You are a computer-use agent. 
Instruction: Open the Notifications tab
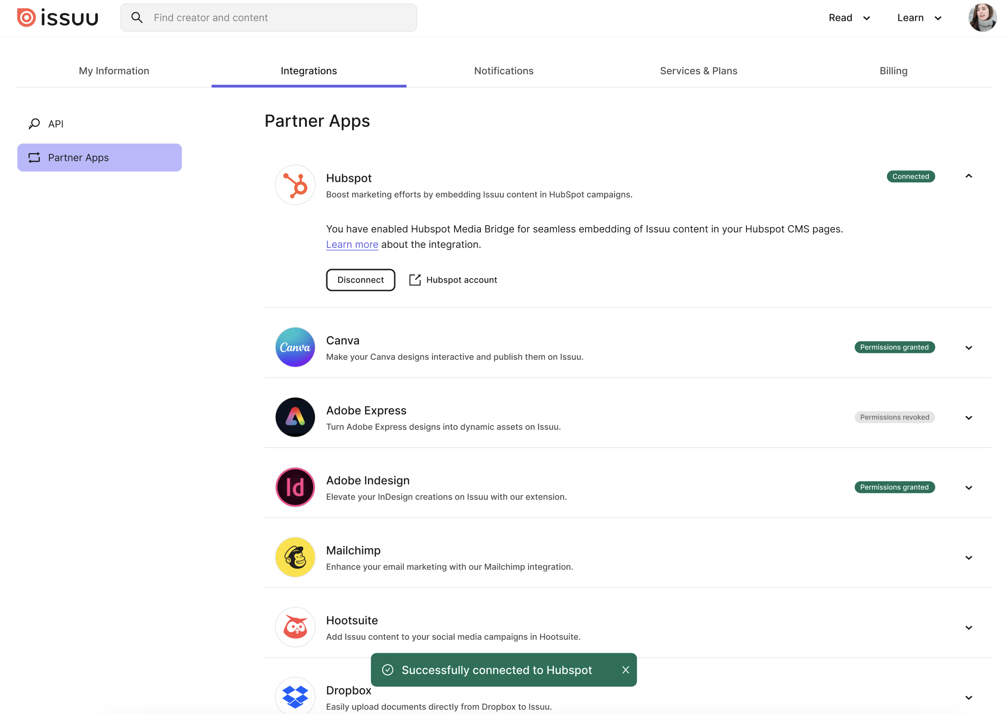(504, 71)
